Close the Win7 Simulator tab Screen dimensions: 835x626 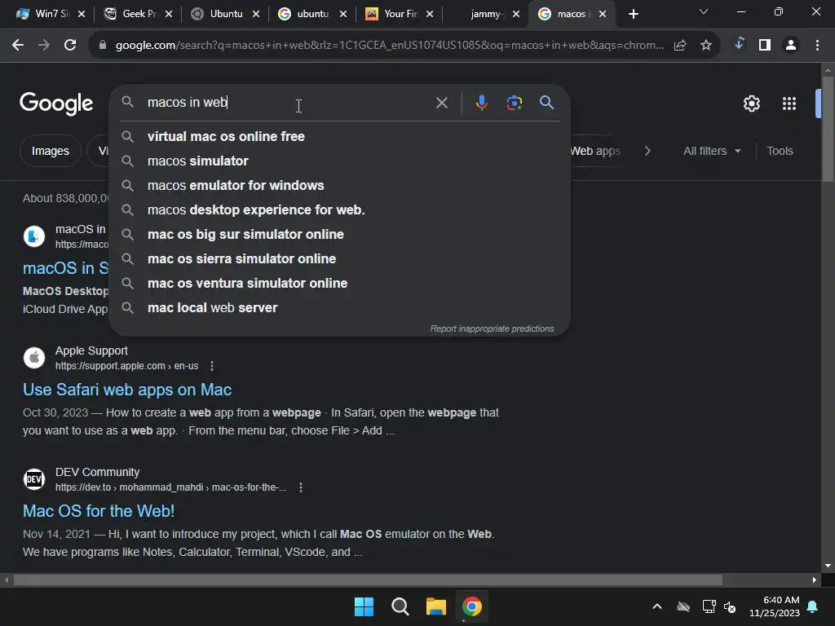click(82, 15)
